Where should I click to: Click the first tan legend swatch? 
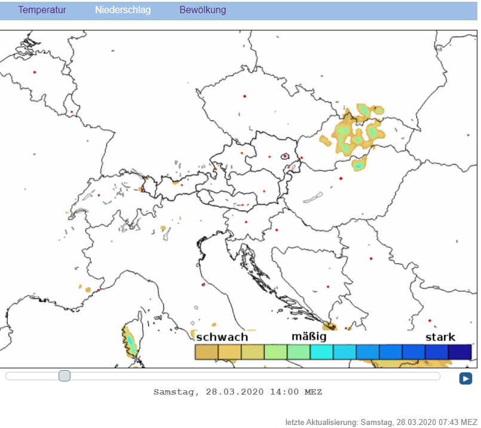point(207,352)
